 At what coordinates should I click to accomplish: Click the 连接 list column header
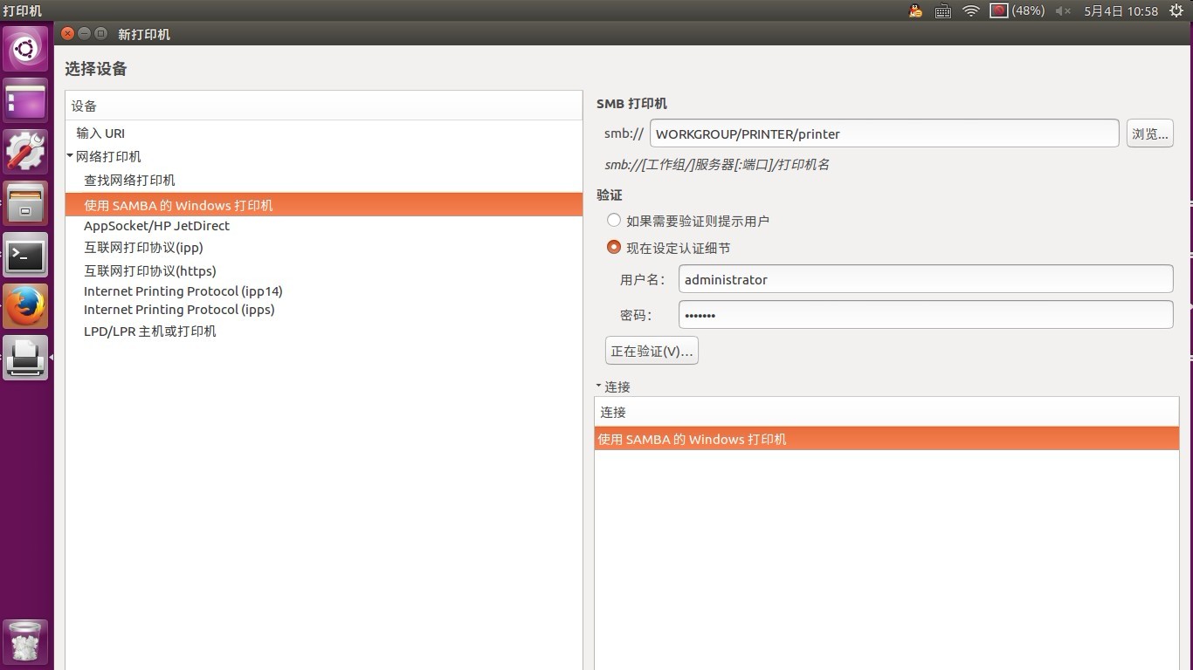coord(886,412)
